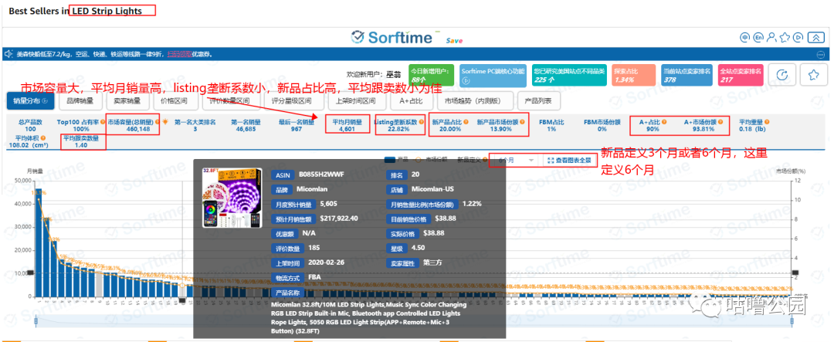Open the A+占比 tab
Image resolution: width=834 pixels, height=342 pixels.
(412, 100)
